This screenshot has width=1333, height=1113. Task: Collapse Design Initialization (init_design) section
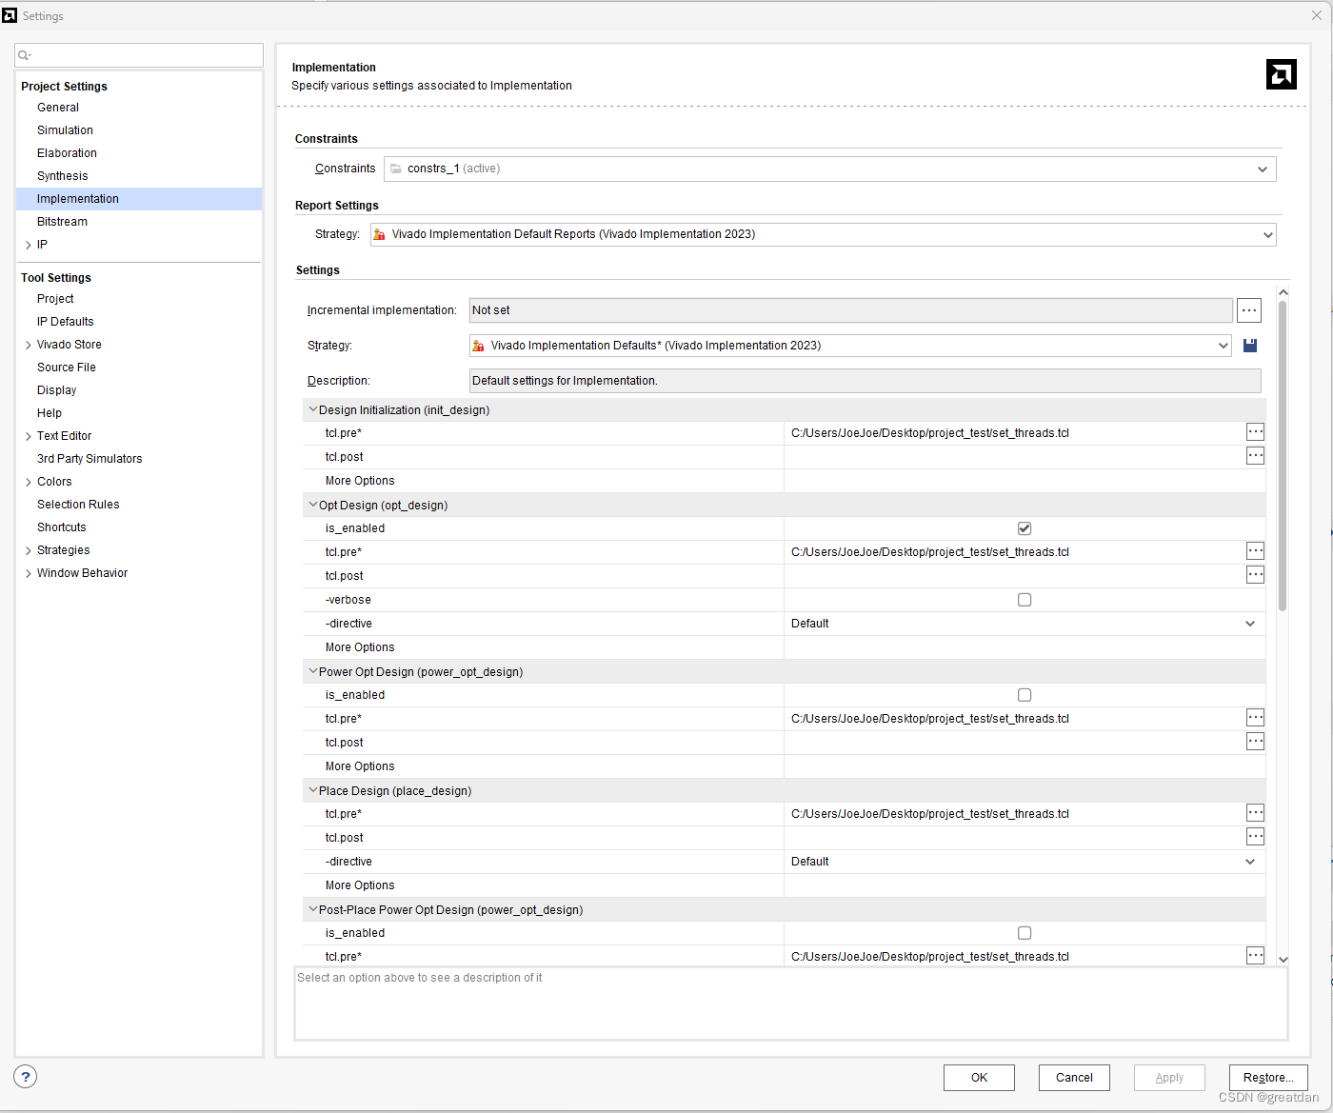pyautogui.click(x=312, y=409)
